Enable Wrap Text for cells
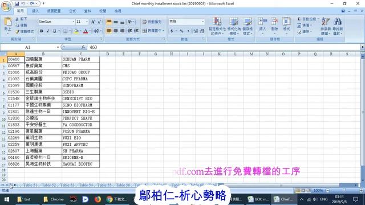 [152, 22]
